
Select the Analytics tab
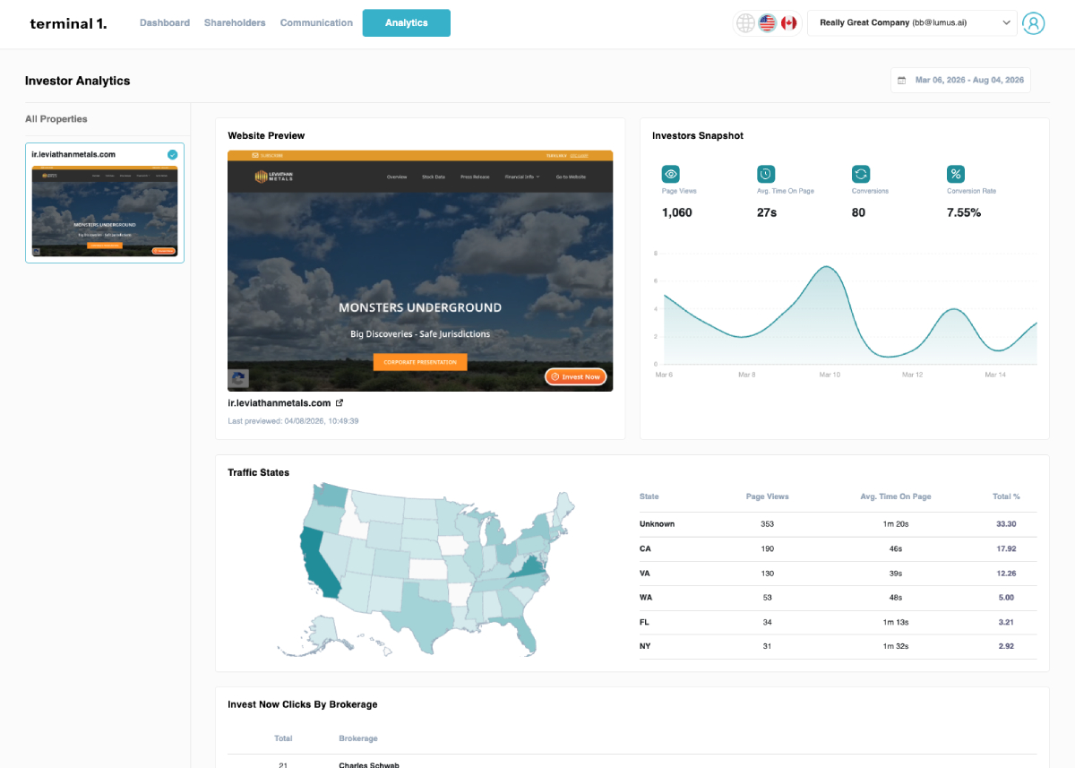tap(407, 23)
